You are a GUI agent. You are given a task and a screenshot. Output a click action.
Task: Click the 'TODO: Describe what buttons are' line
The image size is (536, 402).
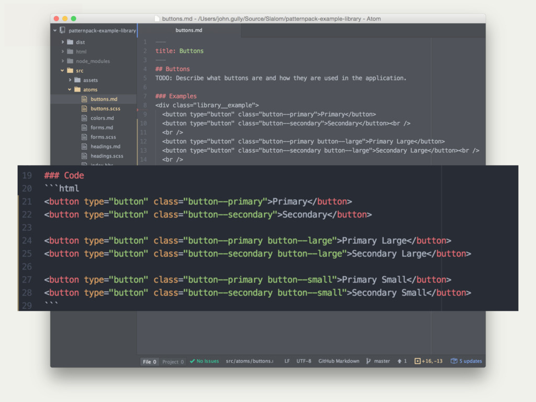point(281,78)
